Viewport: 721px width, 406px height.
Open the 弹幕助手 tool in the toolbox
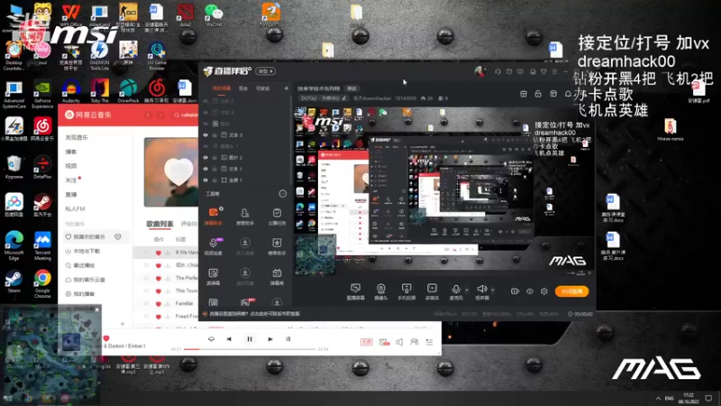214,216
